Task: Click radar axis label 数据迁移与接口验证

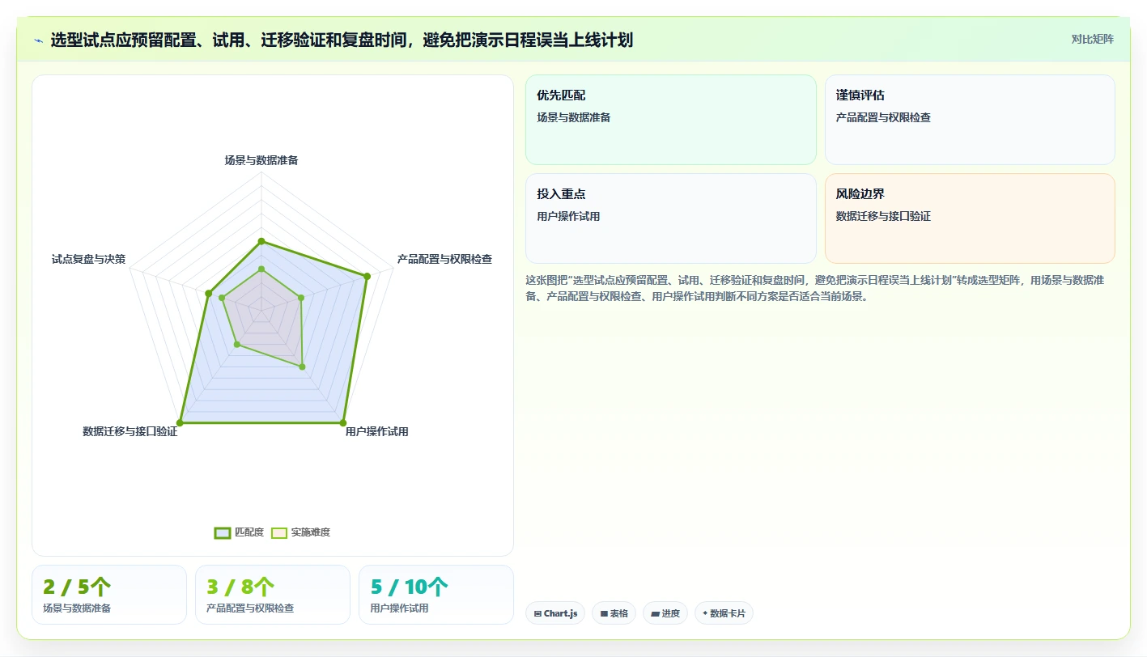Action: tap(130, 431)
